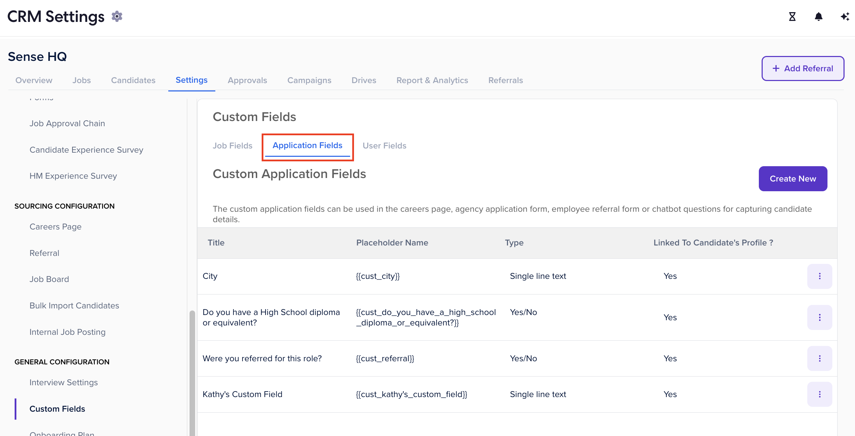Click the sidebar vertical scrollbar

pyautogui.click(x=192, y=373)
